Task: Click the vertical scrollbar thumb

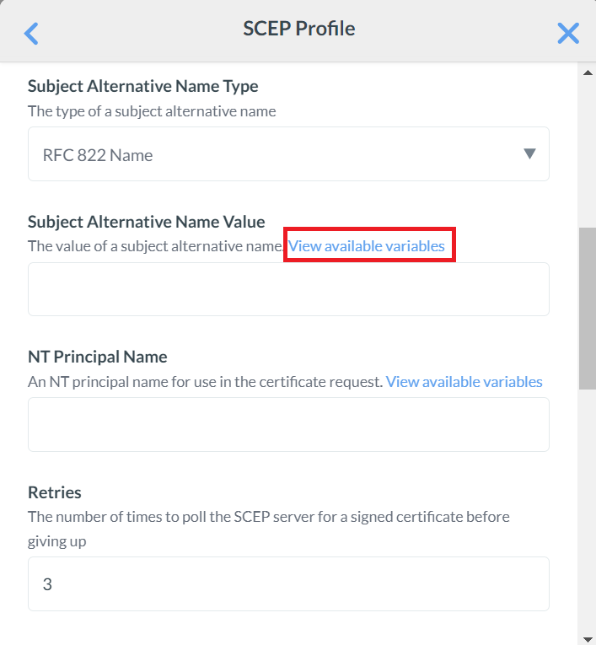Action: click(588, 308)
